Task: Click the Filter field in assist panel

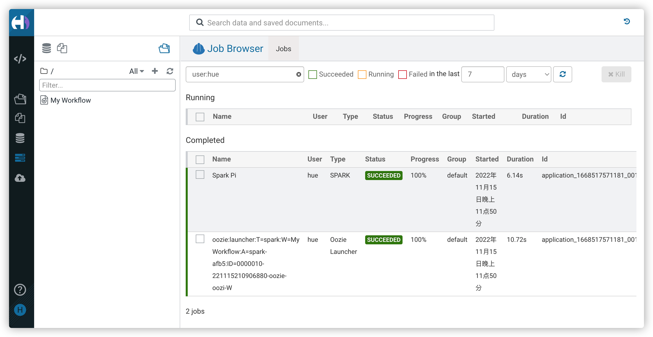Action: (x=107, y=85)
